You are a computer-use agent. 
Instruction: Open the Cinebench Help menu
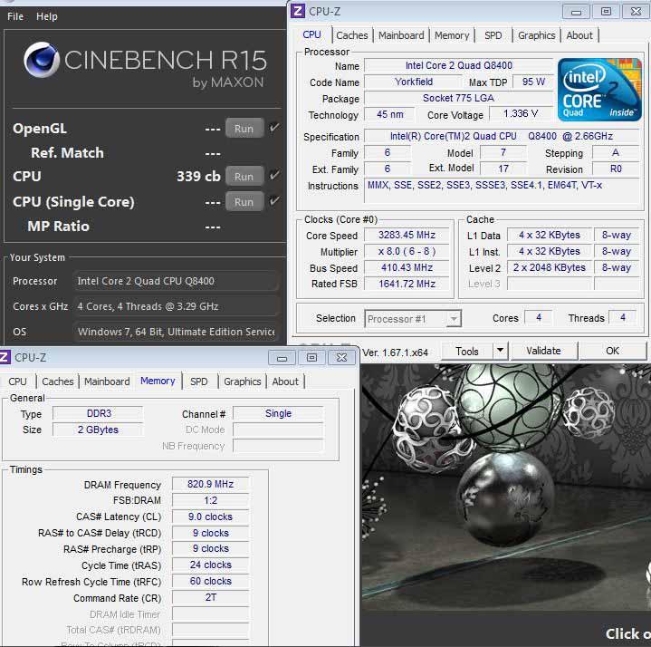tap(47, 16)
